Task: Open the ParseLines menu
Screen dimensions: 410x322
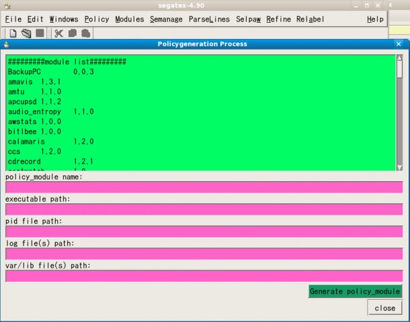Action: pos(209,19)
